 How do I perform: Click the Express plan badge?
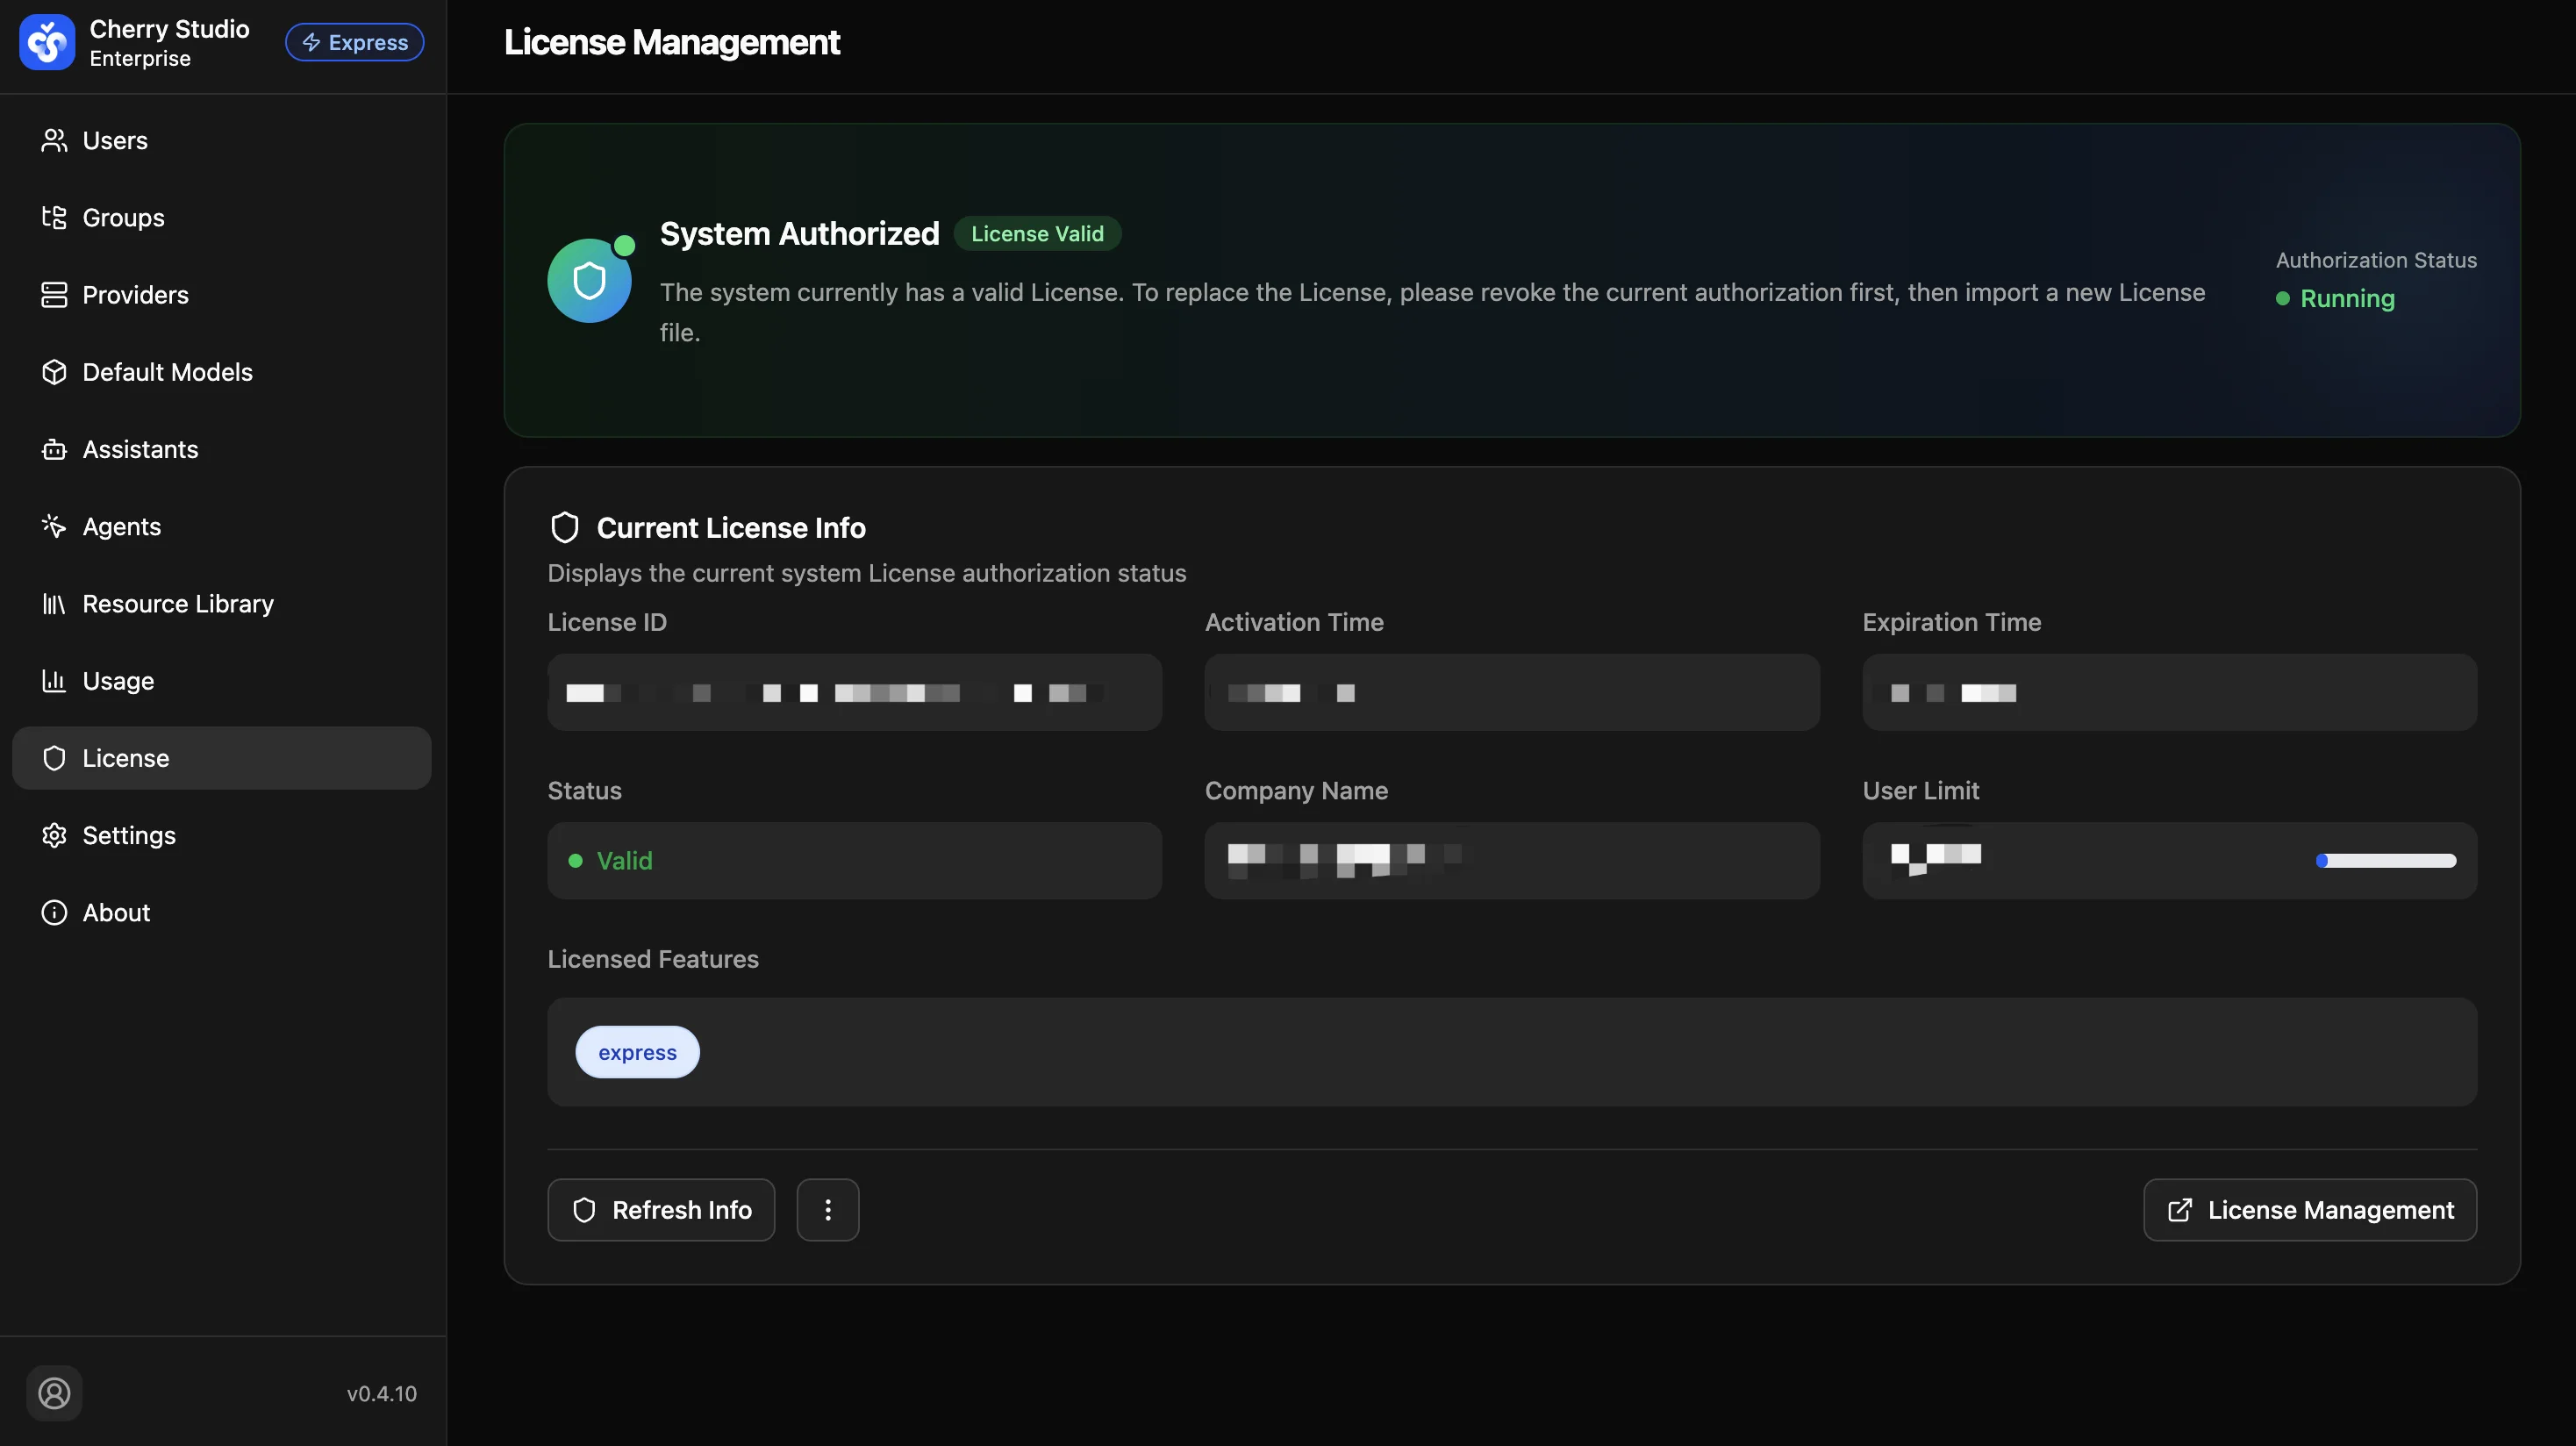[354, 42]
